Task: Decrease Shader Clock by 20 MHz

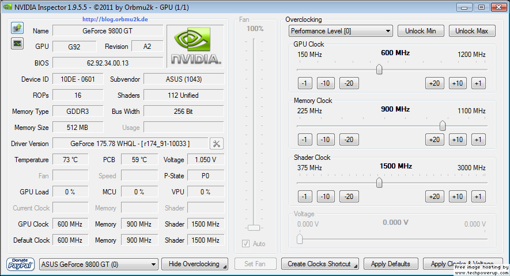Action: click(x=349, y=197)
